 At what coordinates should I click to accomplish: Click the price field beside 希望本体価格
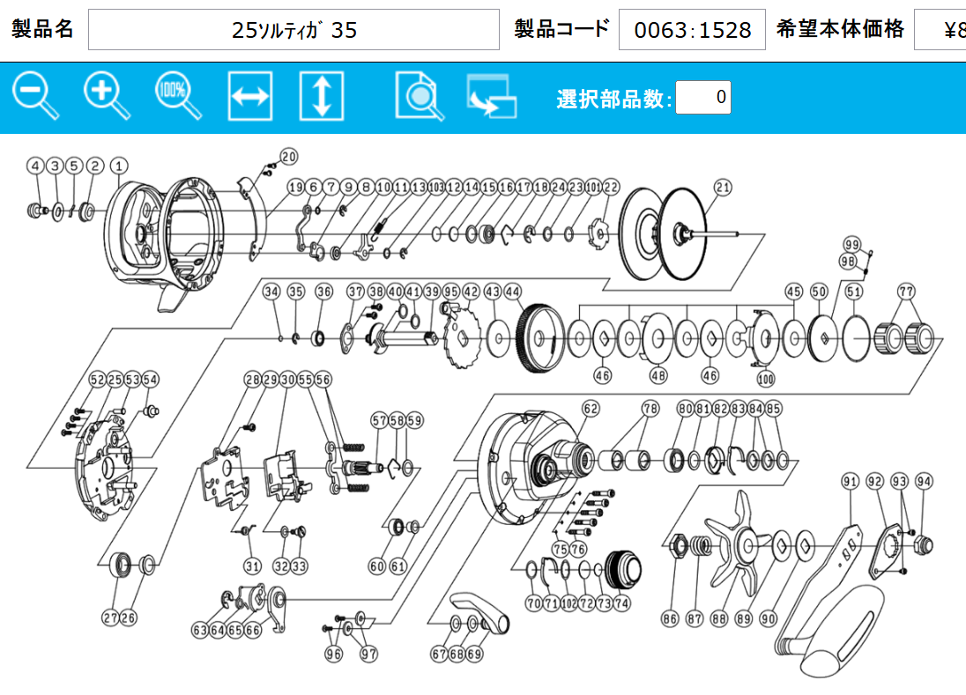point(940,30)
